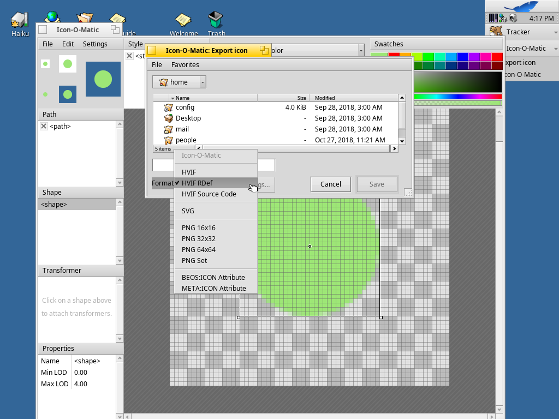
Task: Choose SVG export format
Action: click(x=216, y=211)
